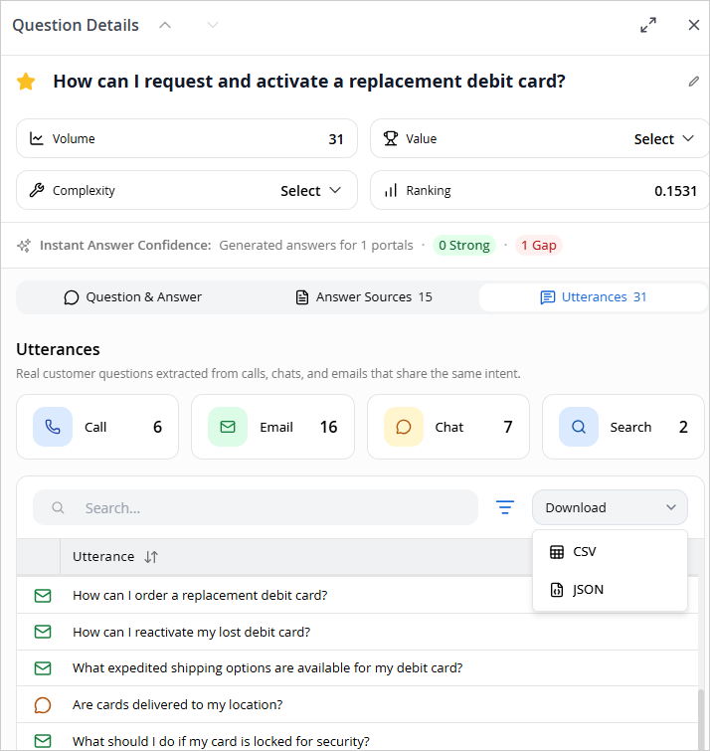
Task: Click the Volume value 31
Action: [336, 139]
